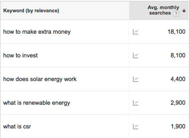This screenshot has width=189, height=138.
Task: Sort by Avg. monthly searches column header
Action: tap(159, 10)
